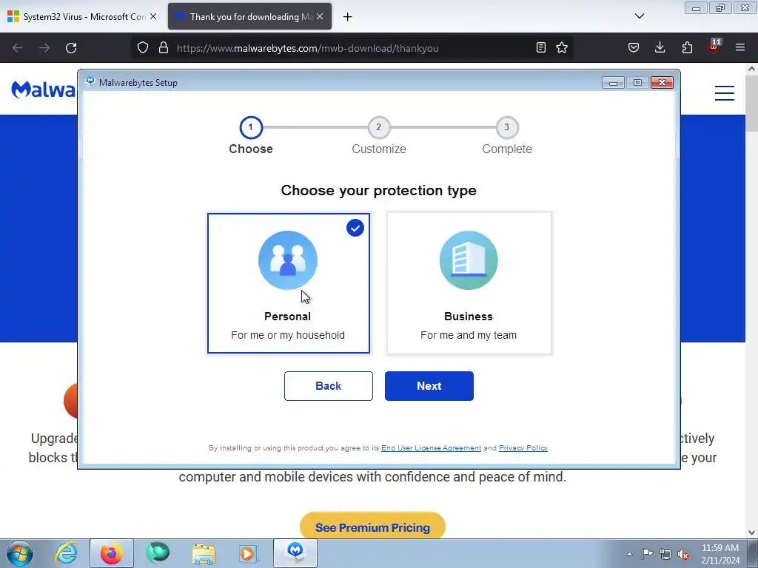Screen dimensions: 758x568
Task: Click the Firefox taskbar icon
Action: click(x=112, y=553)
